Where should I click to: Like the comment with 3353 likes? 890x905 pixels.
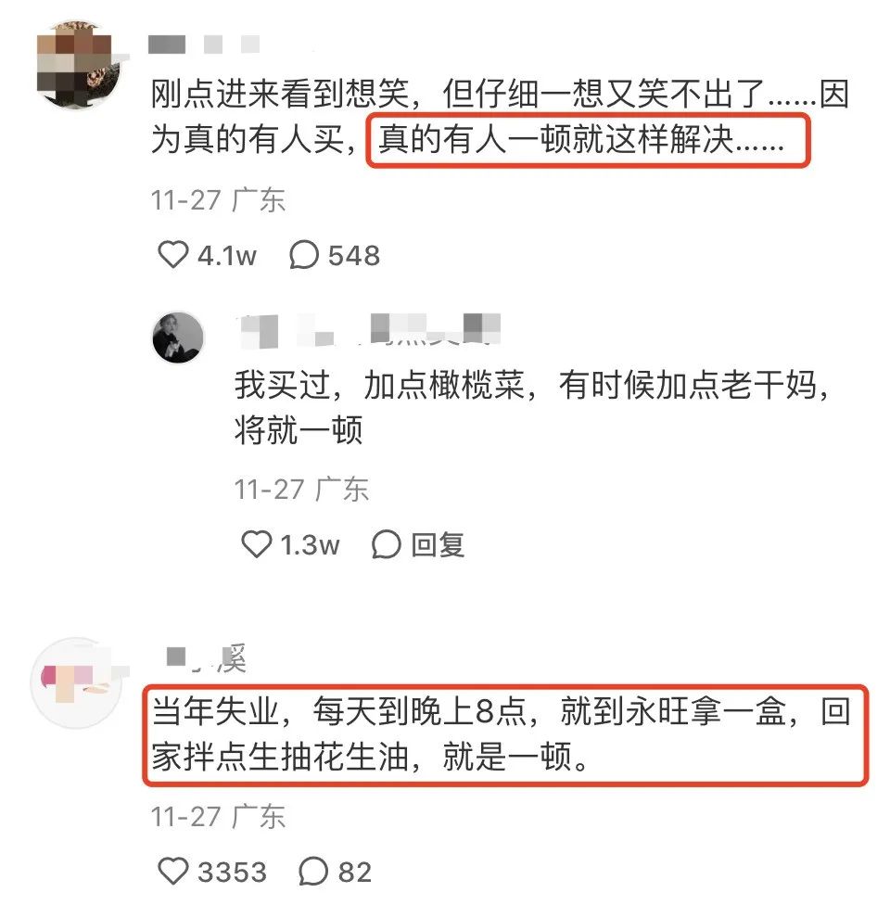173,871
